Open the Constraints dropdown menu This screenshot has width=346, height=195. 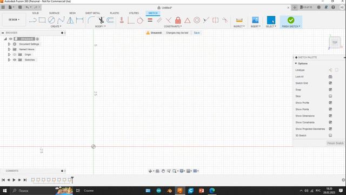pos(173,27)
